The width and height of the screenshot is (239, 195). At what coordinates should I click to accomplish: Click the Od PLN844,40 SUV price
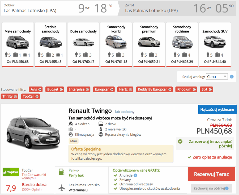point(215,62)
